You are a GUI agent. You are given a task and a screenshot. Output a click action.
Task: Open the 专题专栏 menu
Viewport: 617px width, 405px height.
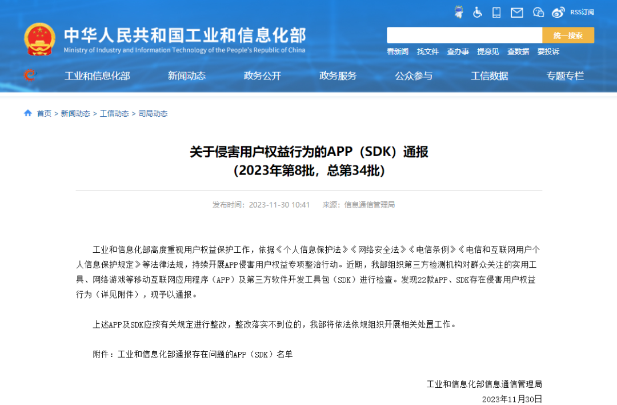(564, 76)
